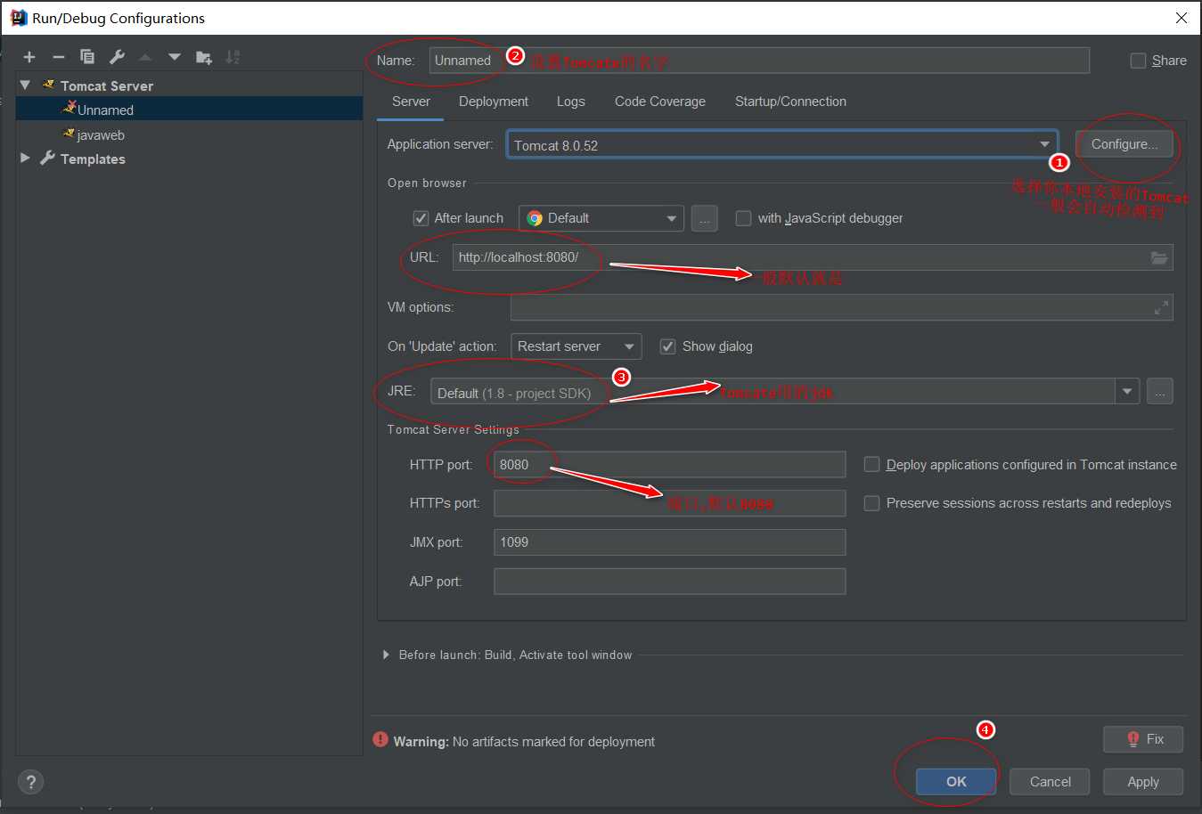Click the warning error icon
Image resolution: width=1202 pixels, height=814 pixels.
coord(380,739)
